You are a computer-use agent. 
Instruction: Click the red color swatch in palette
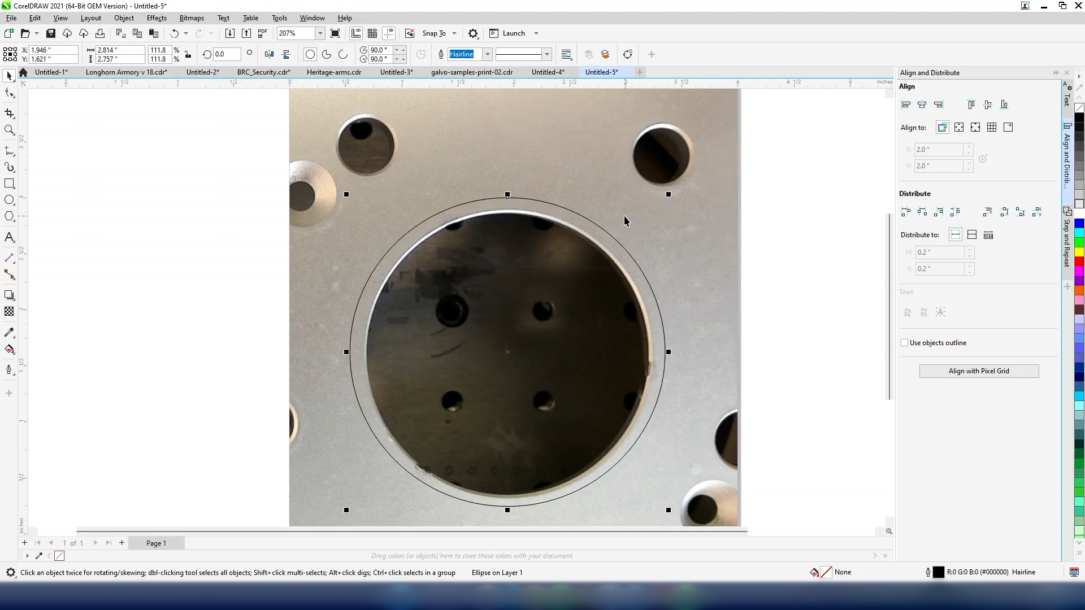pos(1079,262)
